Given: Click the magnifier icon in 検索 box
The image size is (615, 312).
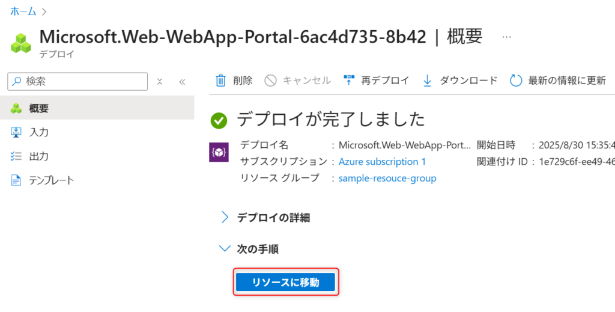Looking at the screenshot, I should pos(17,81).
